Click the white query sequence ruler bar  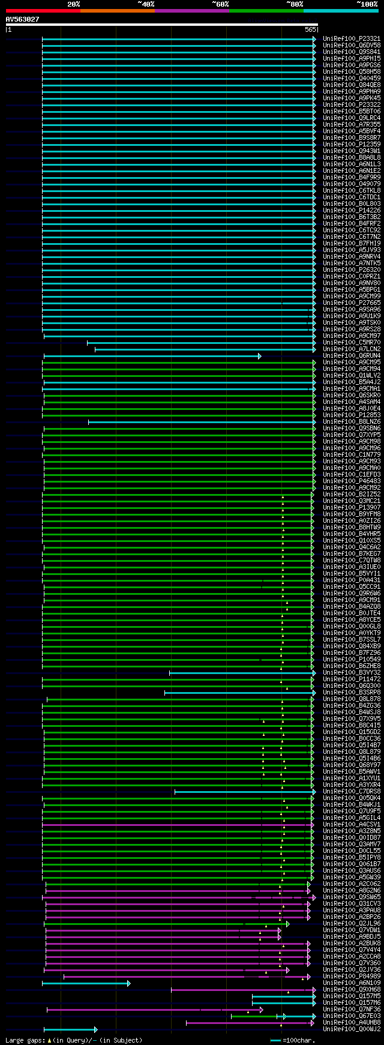pyautogui.click(x=161, y=25)
